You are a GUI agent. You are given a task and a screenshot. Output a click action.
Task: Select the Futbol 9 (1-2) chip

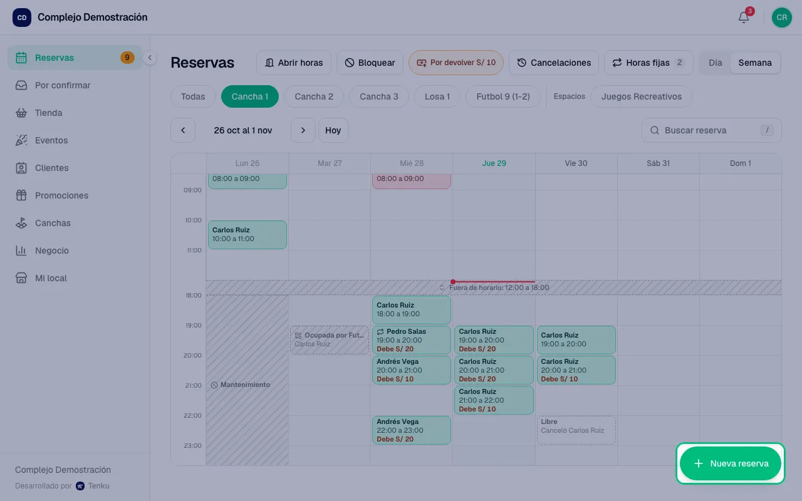click(x=503, y=96)
